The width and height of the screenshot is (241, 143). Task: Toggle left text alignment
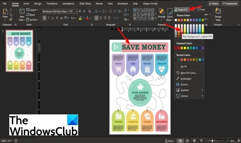tap(96, 18)
